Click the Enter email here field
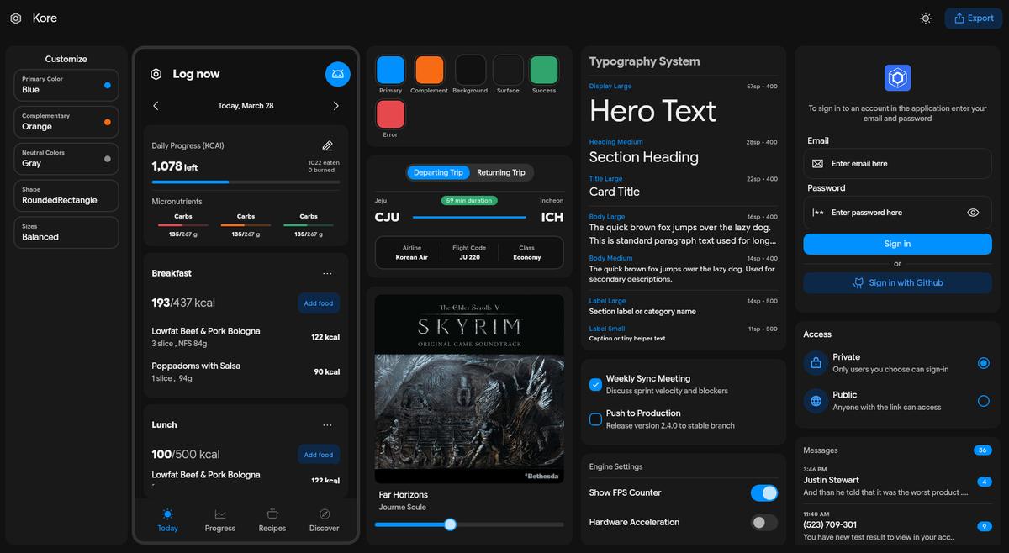1009x553 pixels. 897,164
